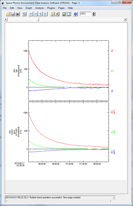Click the 07:00:00 time axis label
133x206 pixels.
point(70,164)
